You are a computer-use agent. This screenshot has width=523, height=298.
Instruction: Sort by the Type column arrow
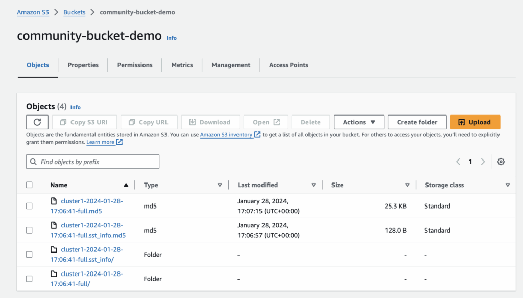(220, 185)
